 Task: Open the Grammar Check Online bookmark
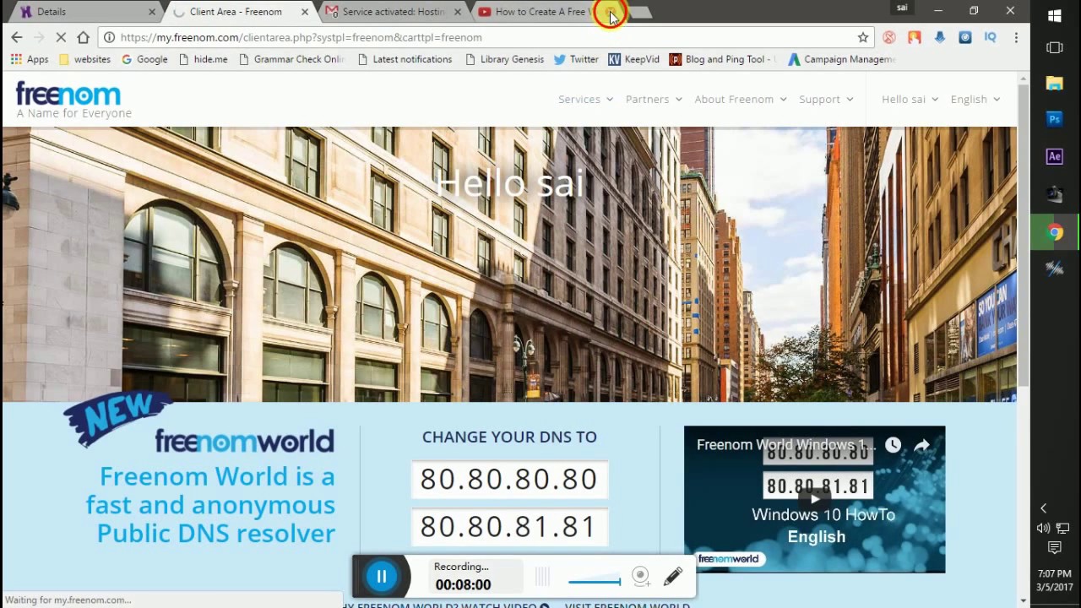291,59
